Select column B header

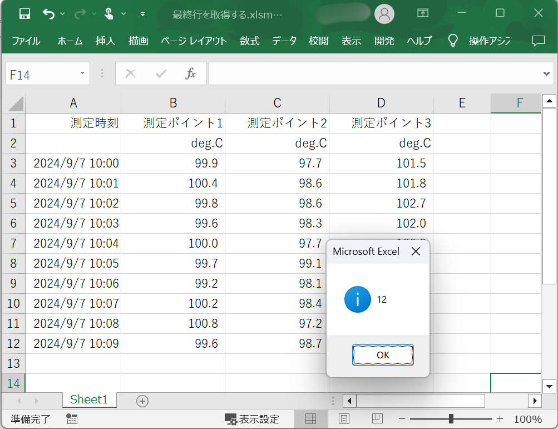pyautogui.click(x=173, y=103)
